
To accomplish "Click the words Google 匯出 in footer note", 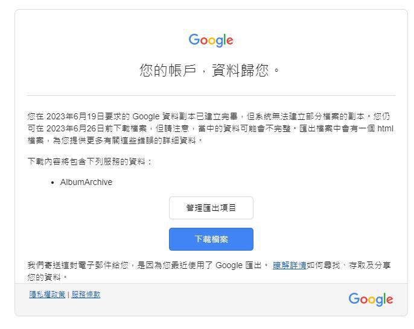I will click(x=239, y=265).
